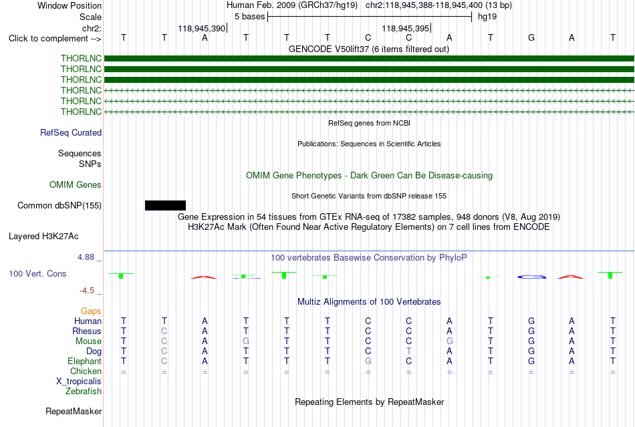Click the 118,945,395 coordinate label

pyautogui.click(x=405, y=28)
